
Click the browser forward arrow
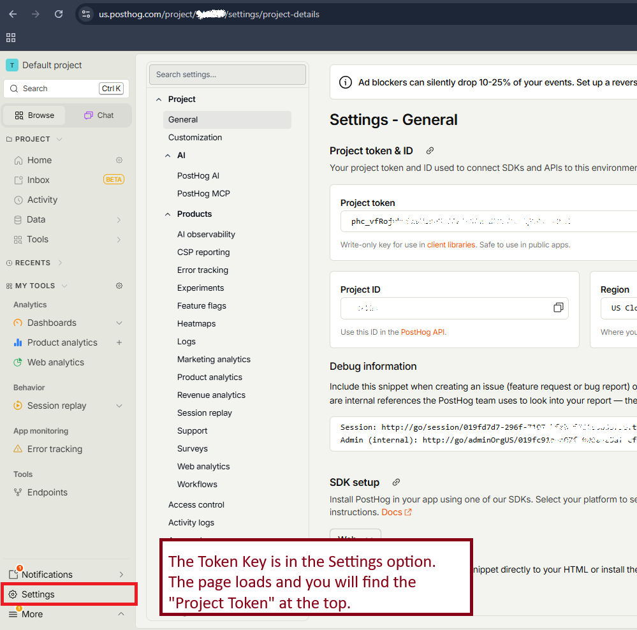(x=36, y=14)
